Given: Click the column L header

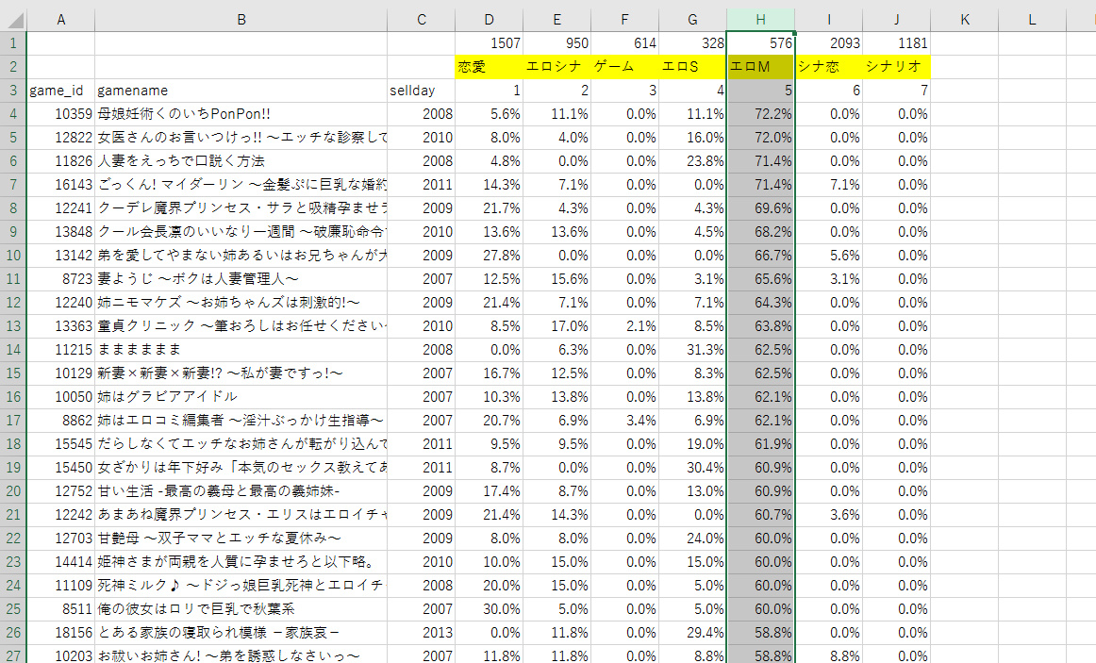Looking at the screenshot, I should click(1032, 19).
